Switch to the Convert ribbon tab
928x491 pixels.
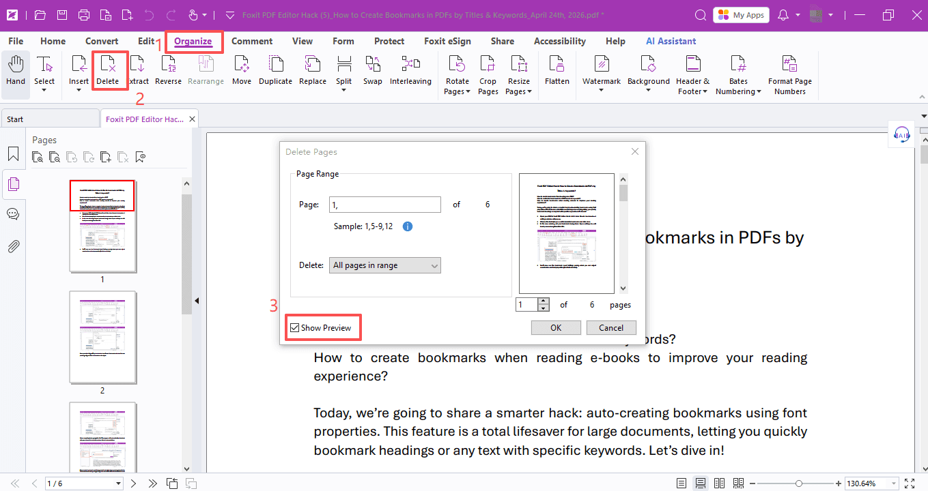tap(102, 41)
